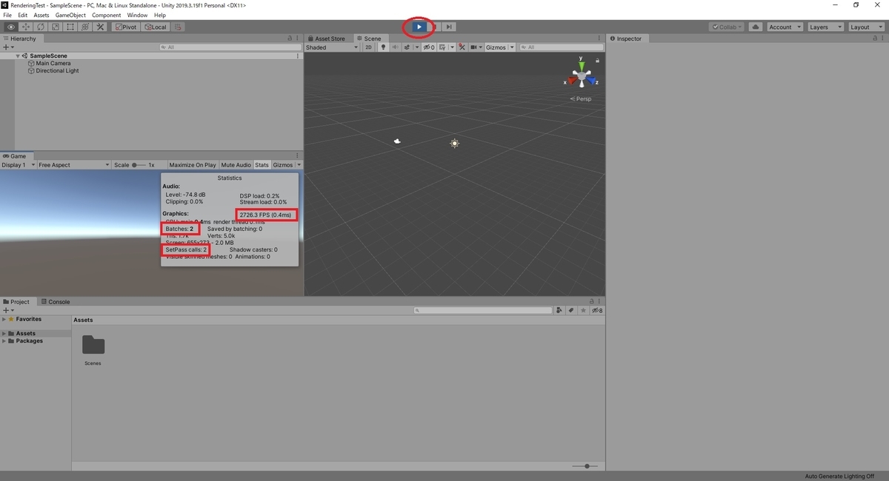This screenshot has width=889, height=481.
Task: Click Maximize On Play button
Action: click(192, 165)
